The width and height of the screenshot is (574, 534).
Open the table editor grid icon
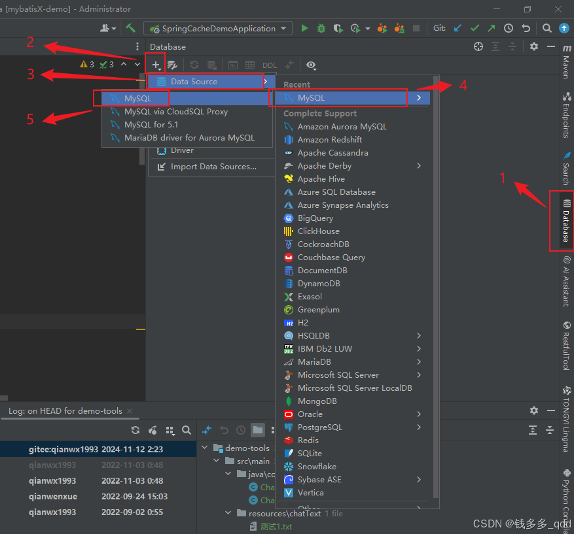point(250,65)
